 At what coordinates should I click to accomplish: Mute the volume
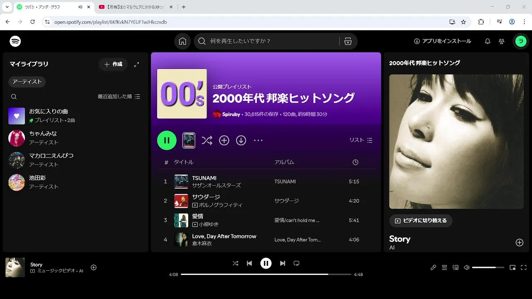(467, 267)
